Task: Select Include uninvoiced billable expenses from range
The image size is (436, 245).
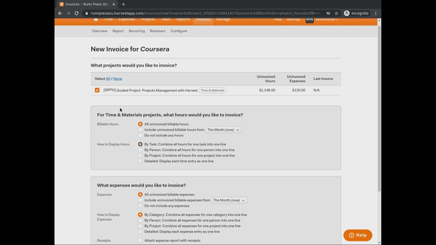Action: pos(140,200)
